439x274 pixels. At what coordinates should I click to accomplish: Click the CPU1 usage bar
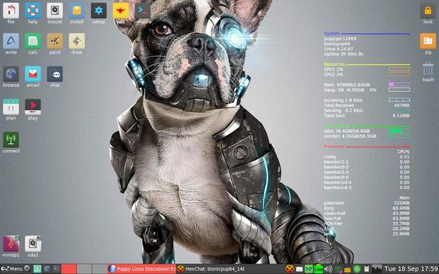click(x=399, y=69)
